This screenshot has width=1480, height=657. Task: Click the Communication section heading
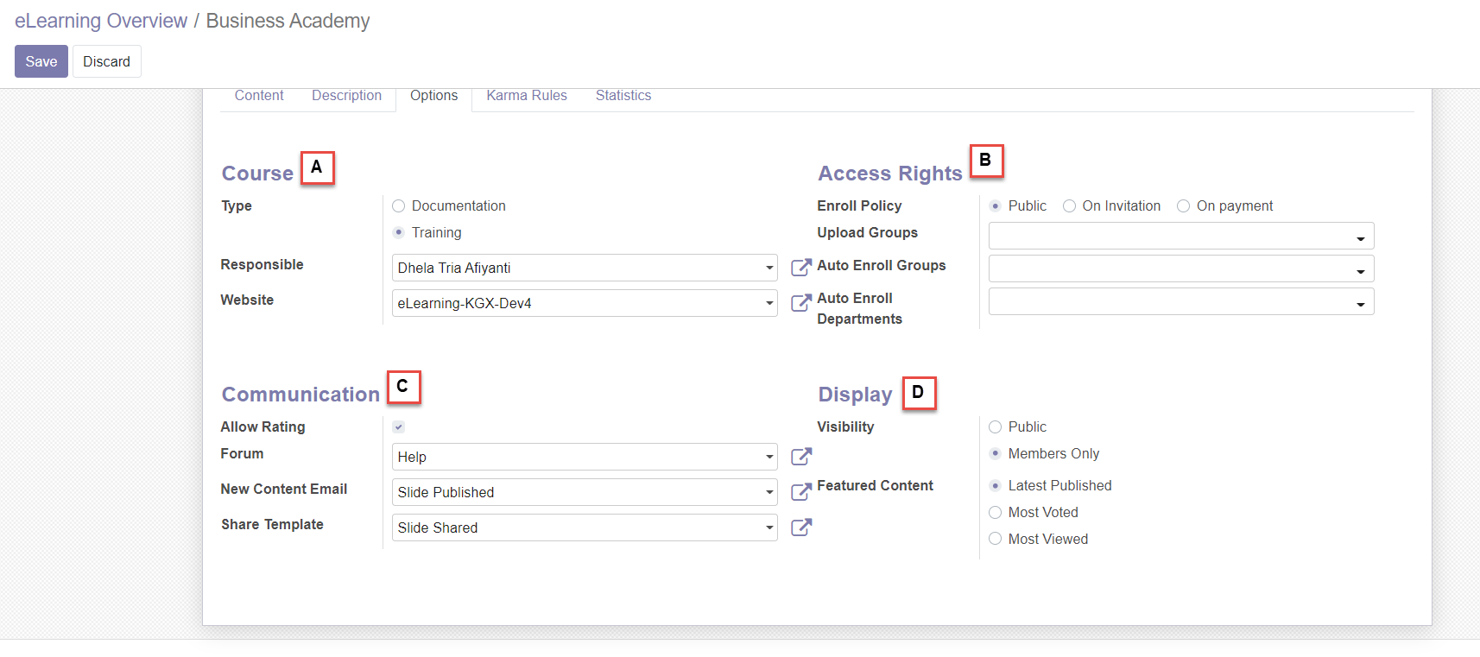[x=300, y=395]
